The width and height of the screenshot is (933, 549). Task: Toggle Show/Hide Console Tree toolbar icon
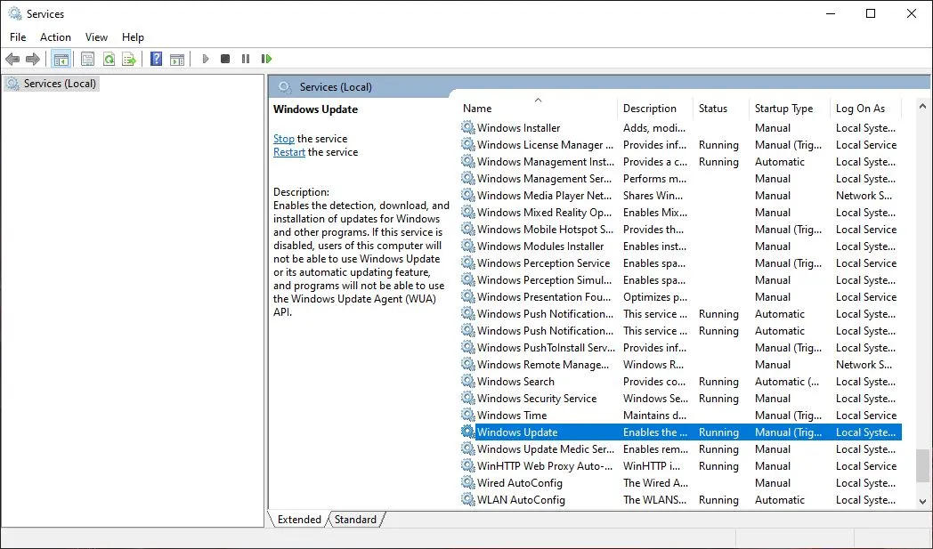(61, 59)
